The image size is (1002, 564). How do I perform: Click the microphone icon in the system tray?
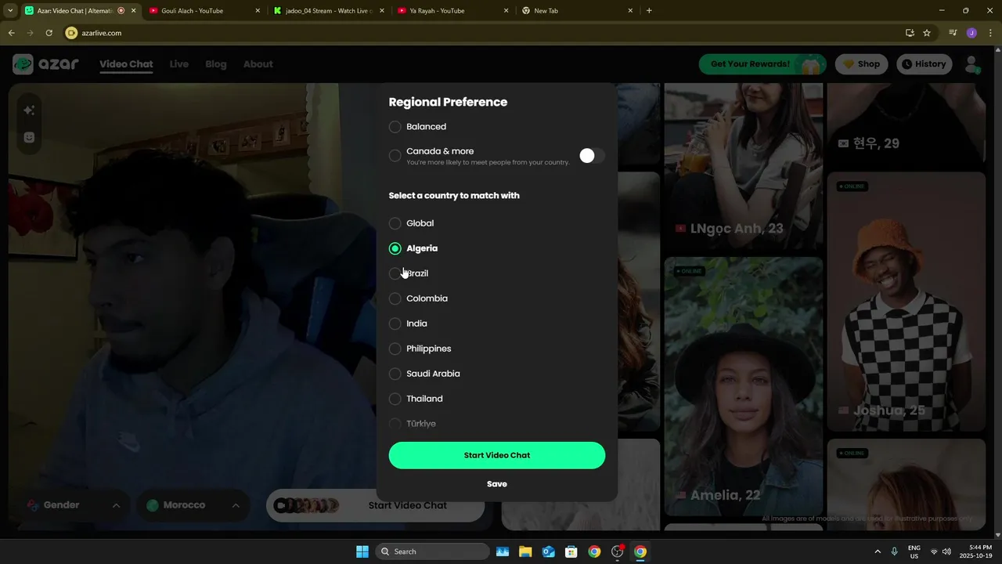pyautogui.click(x=894, y=551)
